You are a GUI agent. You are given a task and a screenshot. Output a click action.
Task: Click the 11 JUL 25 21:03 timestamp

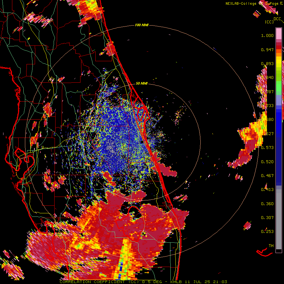(x=206, y=282)
